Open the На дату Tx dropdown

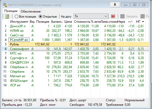(x=91, y=16)
